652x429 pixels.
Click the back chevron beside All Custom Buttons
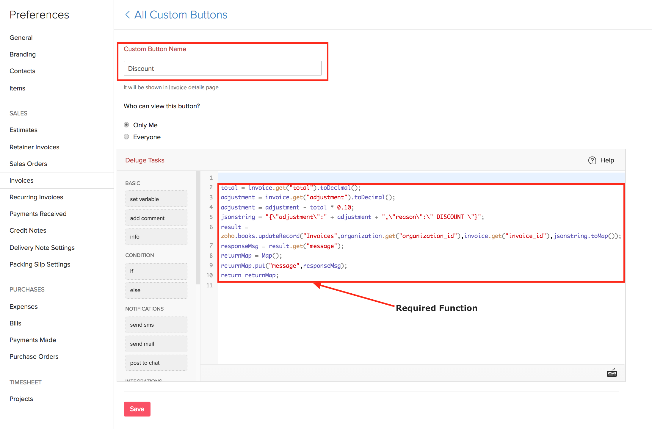click(128, 15)
